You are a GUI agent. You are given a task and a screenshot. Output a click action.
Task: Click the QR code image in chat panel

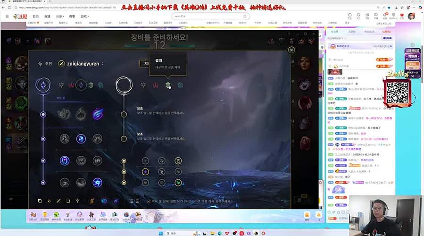[x=397, y=93]
